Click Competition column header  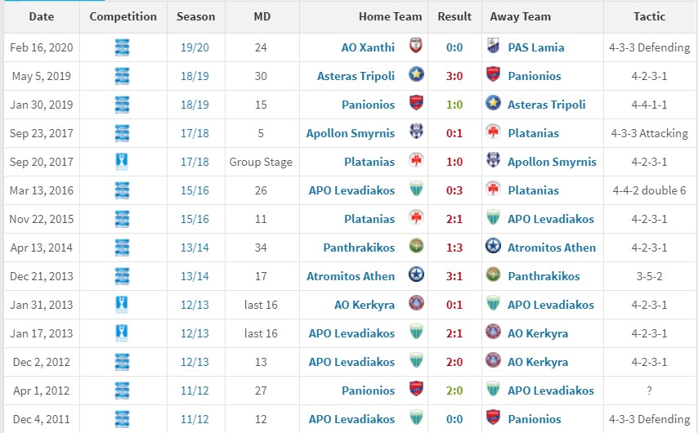[123, 16]
